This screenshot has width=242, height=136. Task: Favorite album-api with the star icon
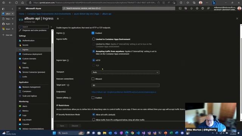coord(58,19)
